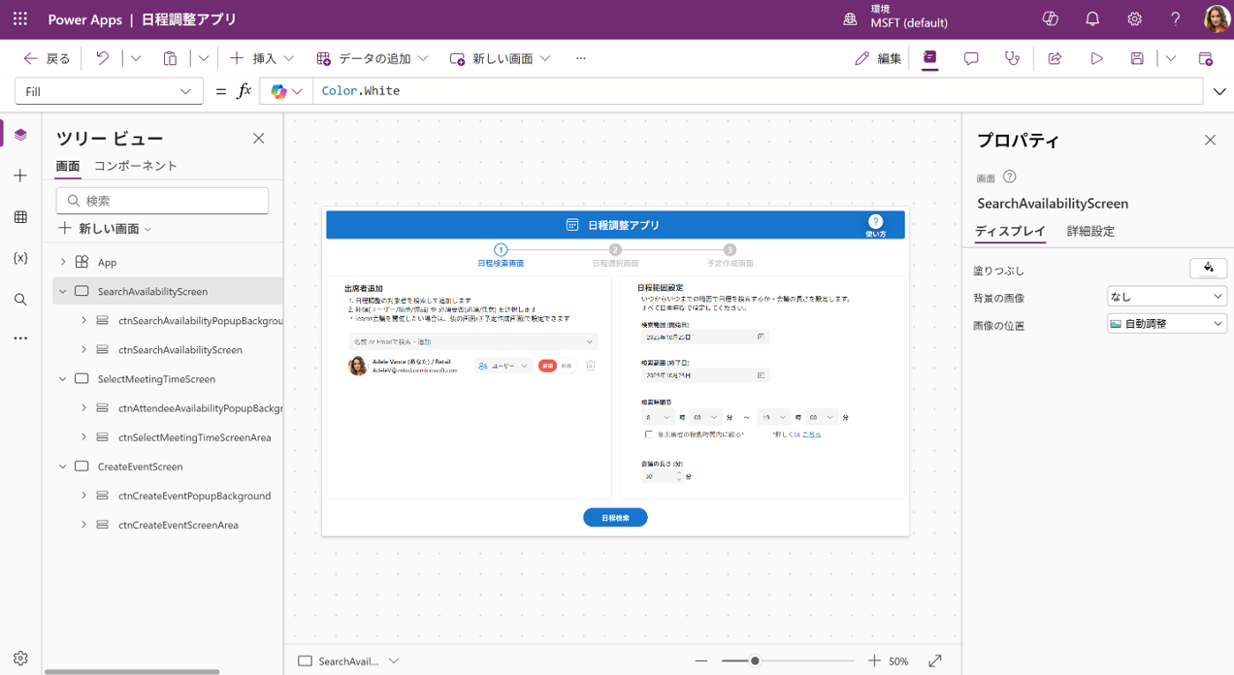Click the Data table icon in left sidebar

tap(20, 217)
